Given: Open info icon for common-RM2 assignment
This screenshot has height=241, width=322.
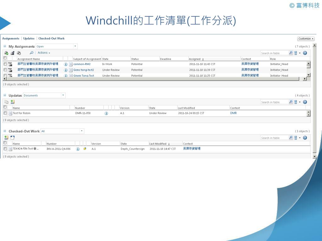Looking at the screenshot, I should click(x=66, y=64).
